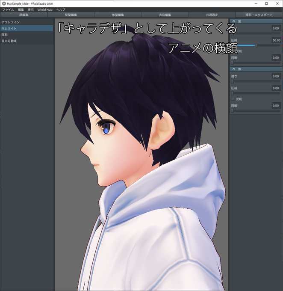The width and height of the screenshot is (283, 291).
Task: Minimize the VRoidStudio window
Action: pos(256,3)
